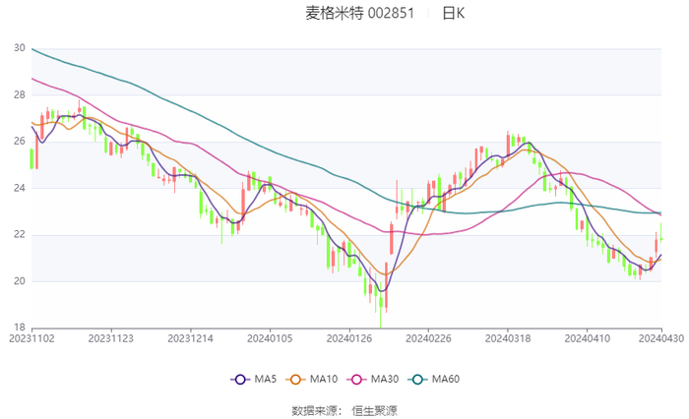Toggle the MA5 series via its label
This screenshot has height=419, width=689.
coord(265,379)
